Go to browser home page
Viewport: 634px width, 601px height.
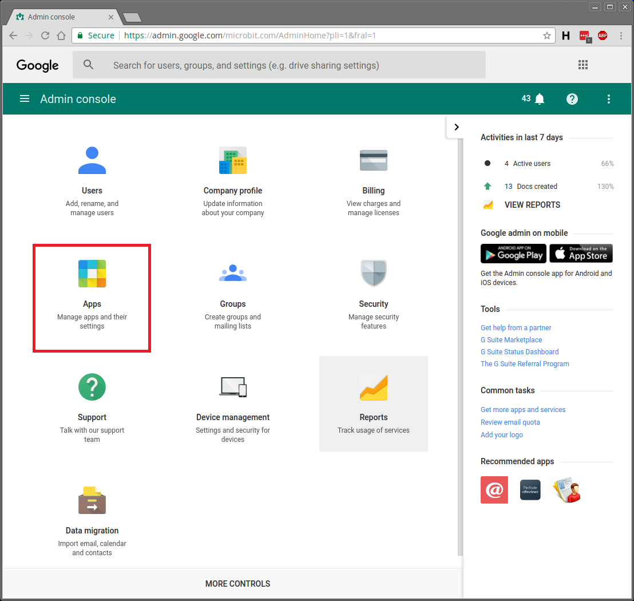pyautogui.click(x=61, y=35)
